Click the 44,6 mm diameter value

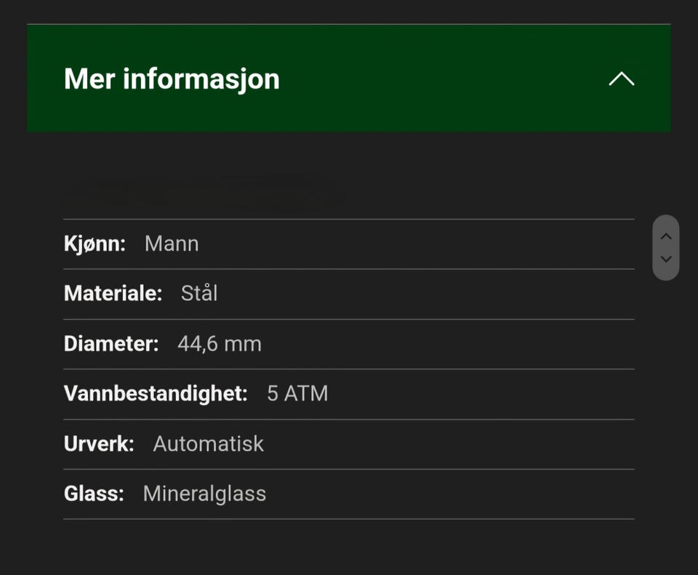click(220, 344)
